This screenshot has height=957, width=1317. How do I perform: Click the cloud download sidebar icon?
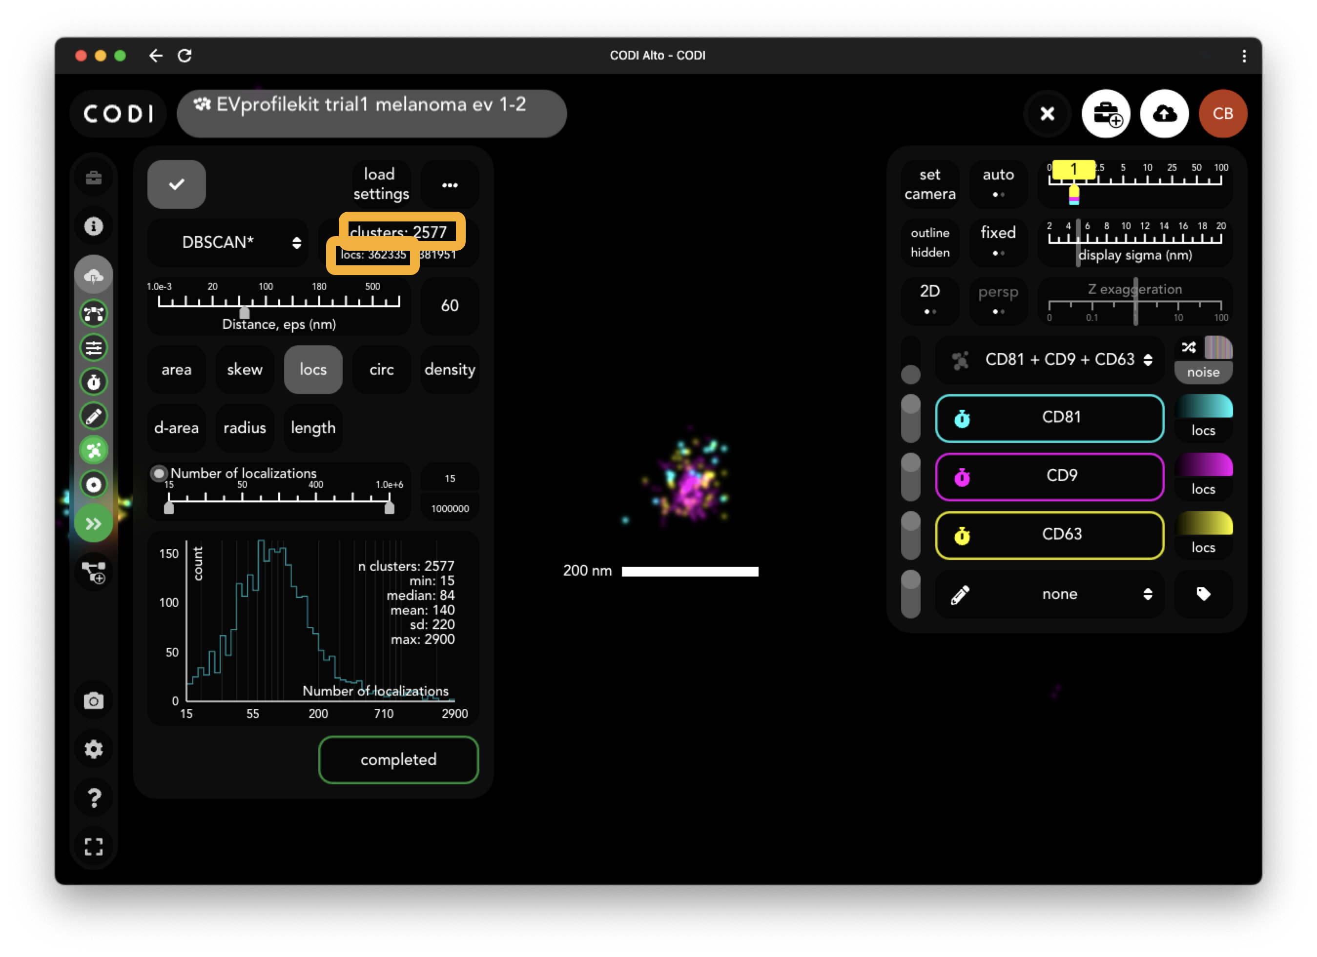(94, 275)
